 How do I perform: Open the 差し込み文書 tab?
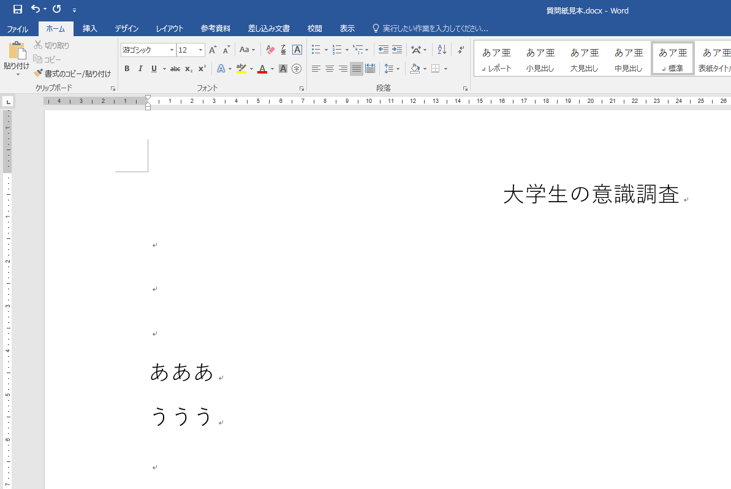268,29
